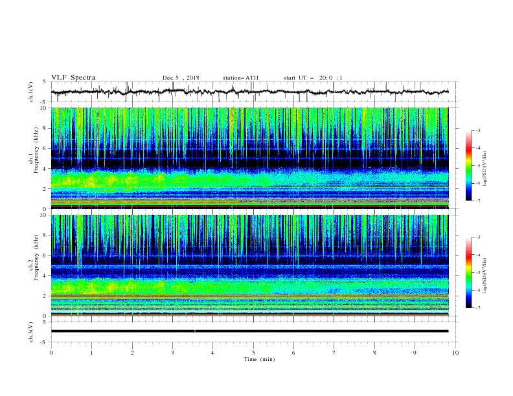Viewport: 513px width, 396px height.
Task: Click the "0" tick on the time axis
Action: [51, 353]
